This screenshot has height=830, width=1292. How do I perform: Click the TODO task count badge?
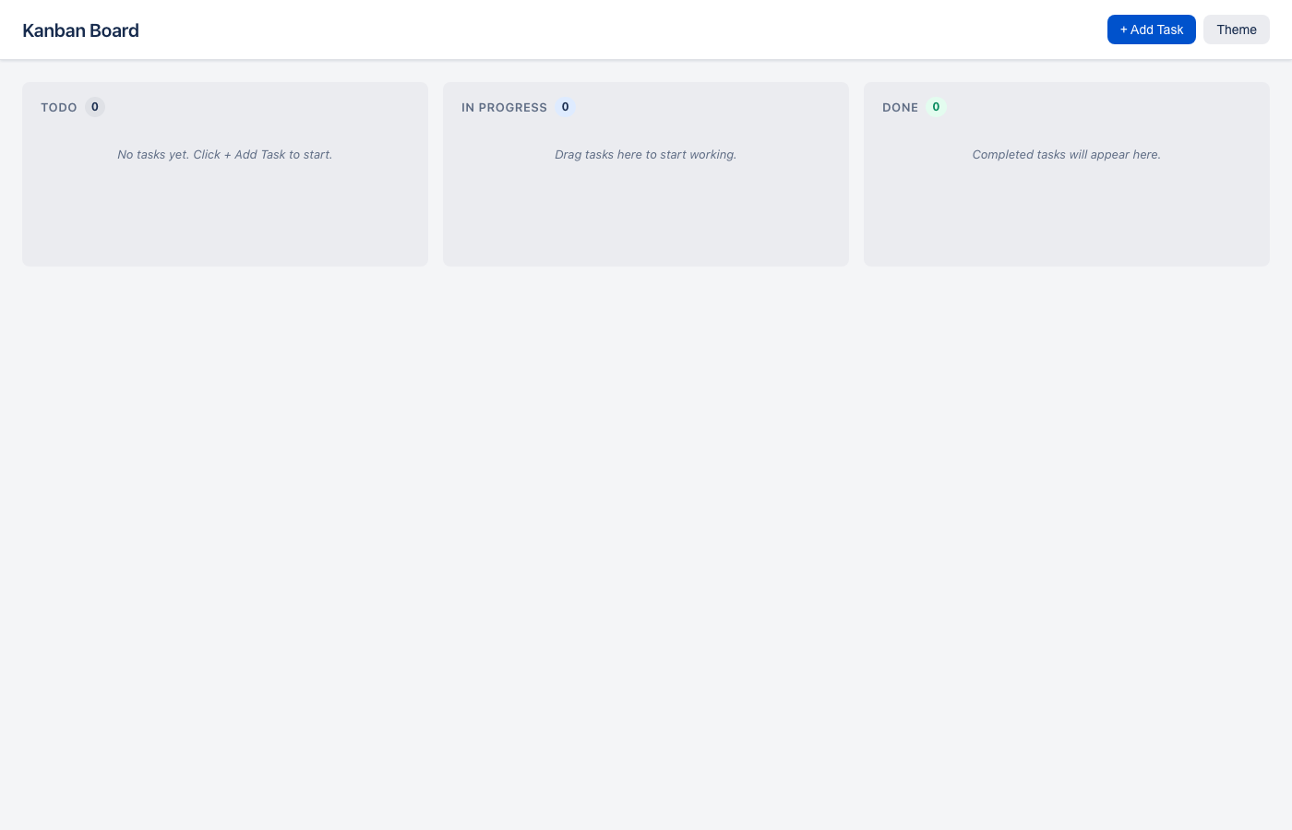pyautogui.click(x=95, y=107)
